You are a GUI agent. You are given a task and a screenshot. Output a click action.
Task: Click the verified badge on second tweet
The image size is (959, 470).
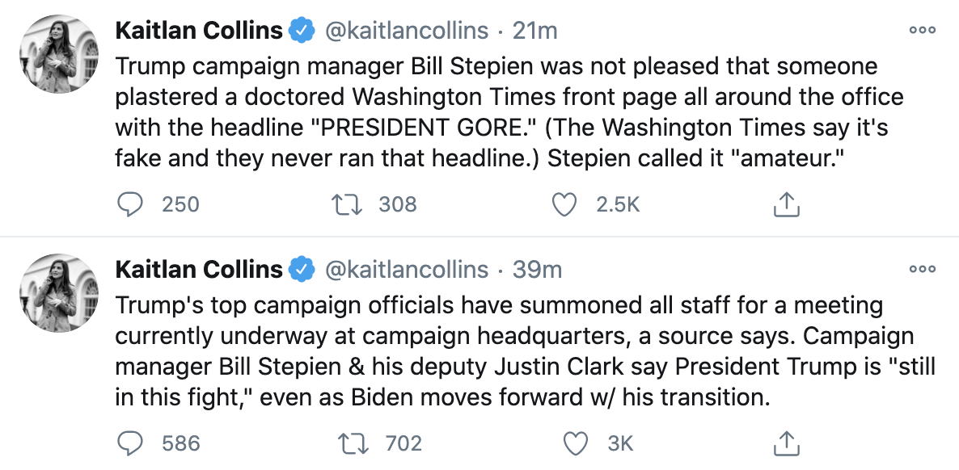pyautogui.click(x=302, y=269)
